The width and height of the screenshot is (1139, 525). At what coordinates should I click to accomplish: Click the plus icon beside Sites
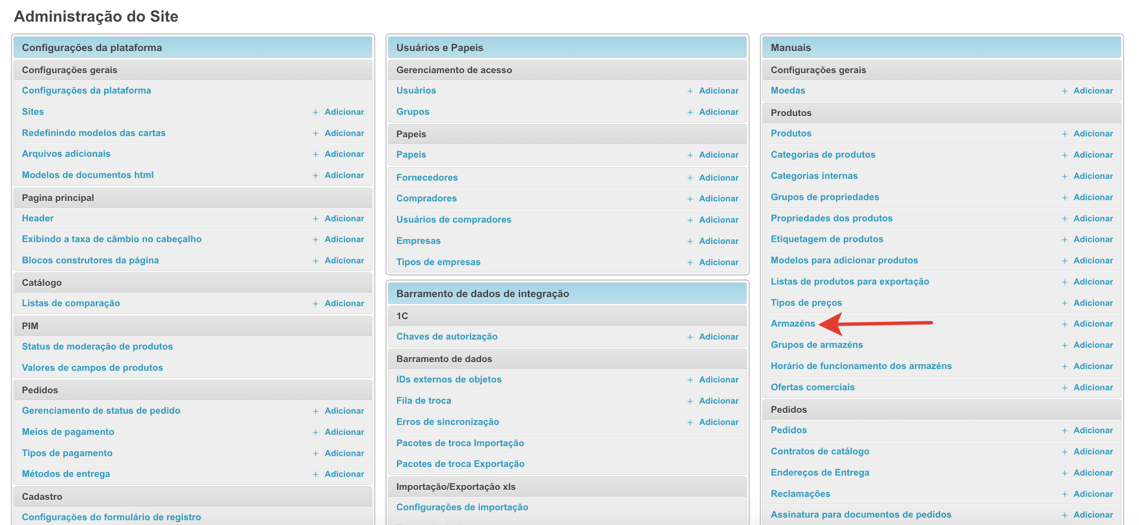click(x=315, y=112)
